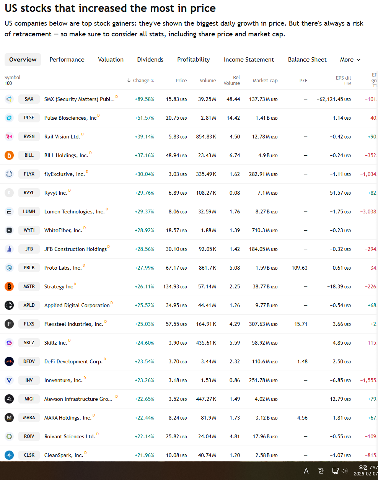Viewport: 378px width, 480px height.
Task: Sort by the Rel Volume column header
Action: (x=232, y=80)
